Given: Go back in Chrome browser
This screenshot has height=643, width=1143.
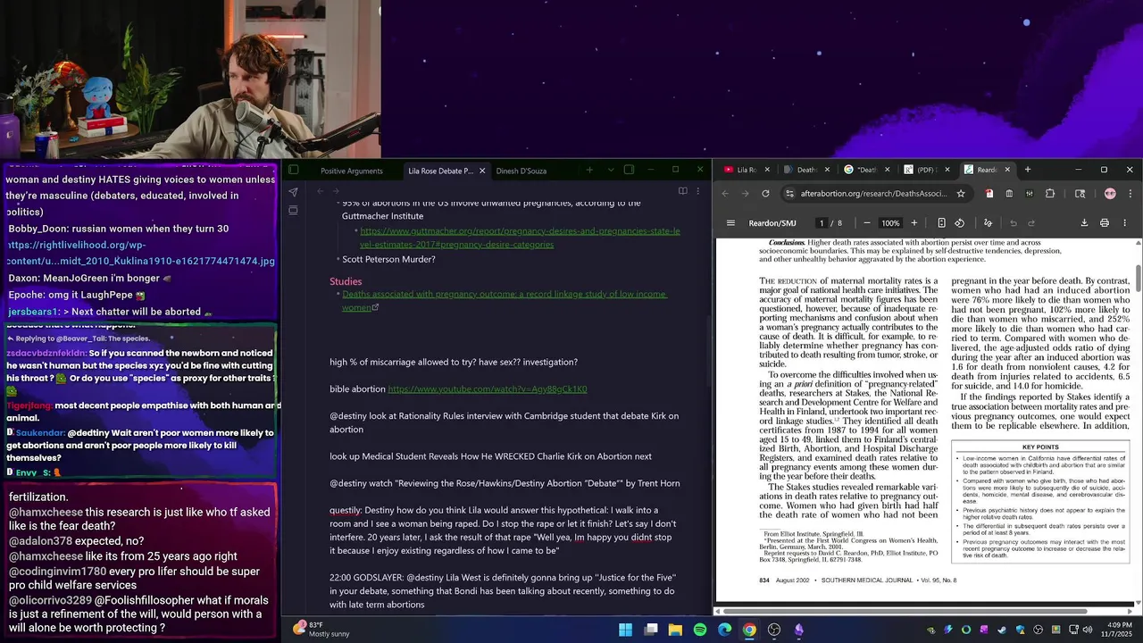Looking at the screenshot, I should pyautogui.click(x=725, y=193).
